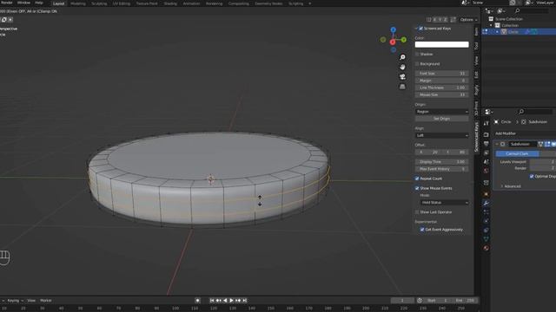Click the Set Origin button
The image size is (556, 312).
click(x=442, y=119)
